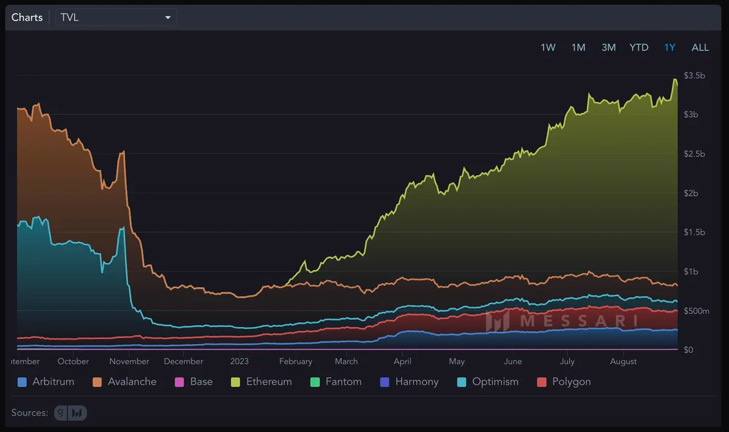Click the $3b axis label
Screen dimensions: 729x432
coord(692,115)
